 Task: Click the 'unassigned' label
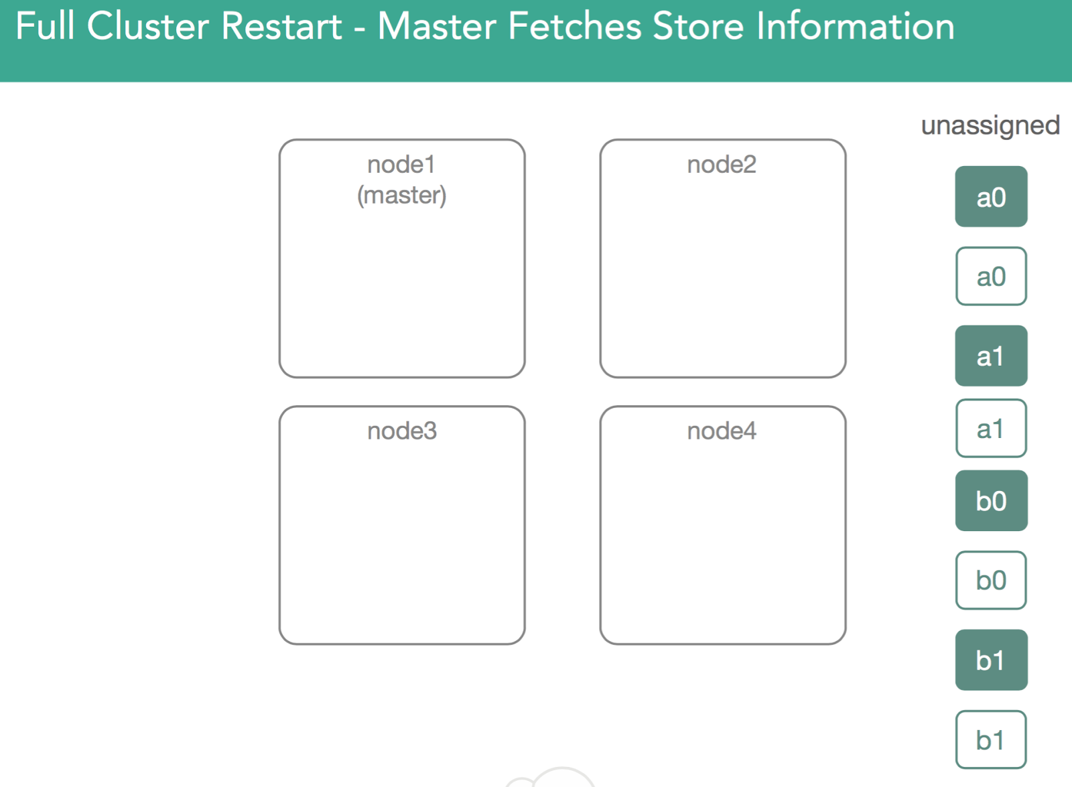[990, 126]
